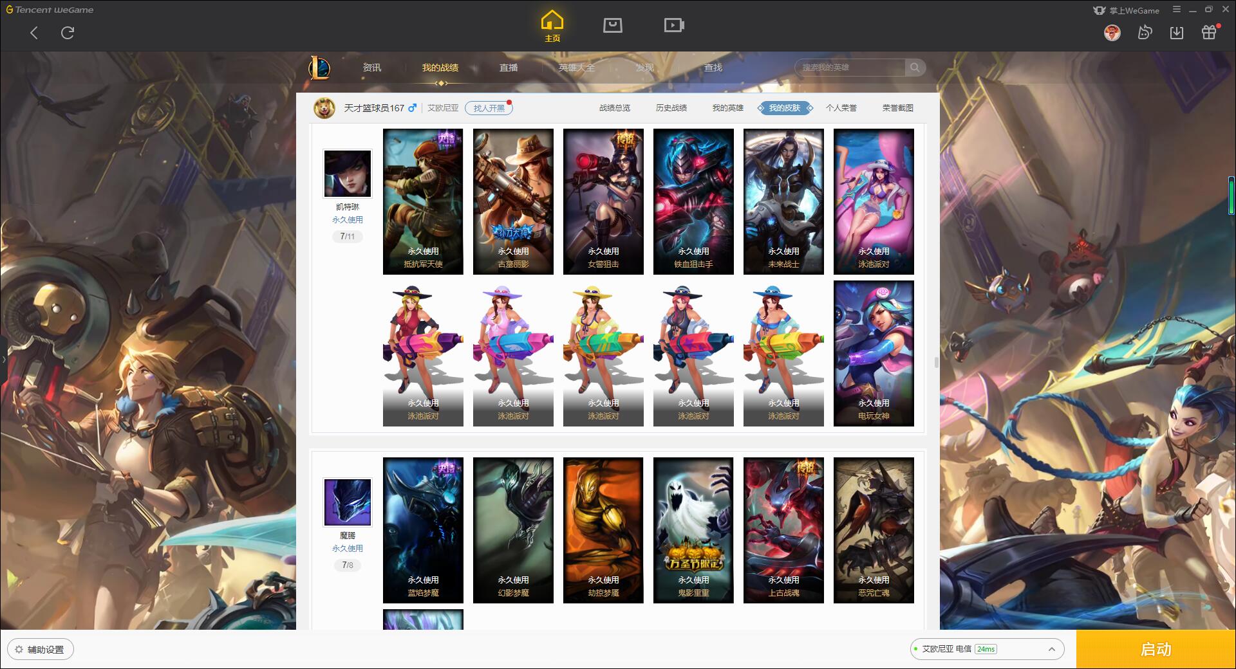
Task: Expand the left edge sidebar arrow
Action: [3, 360]
